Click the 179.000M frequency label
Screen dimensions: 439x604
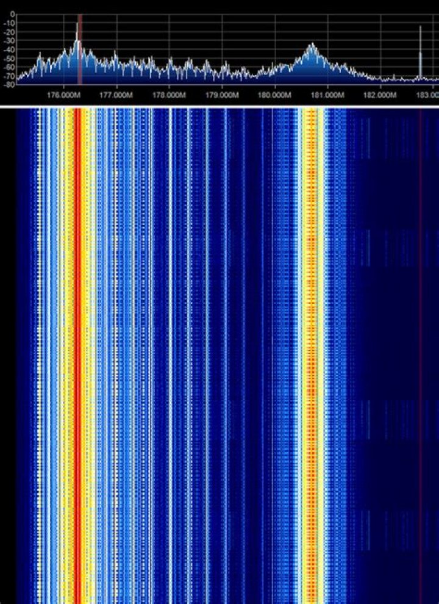tap(222, 96)
